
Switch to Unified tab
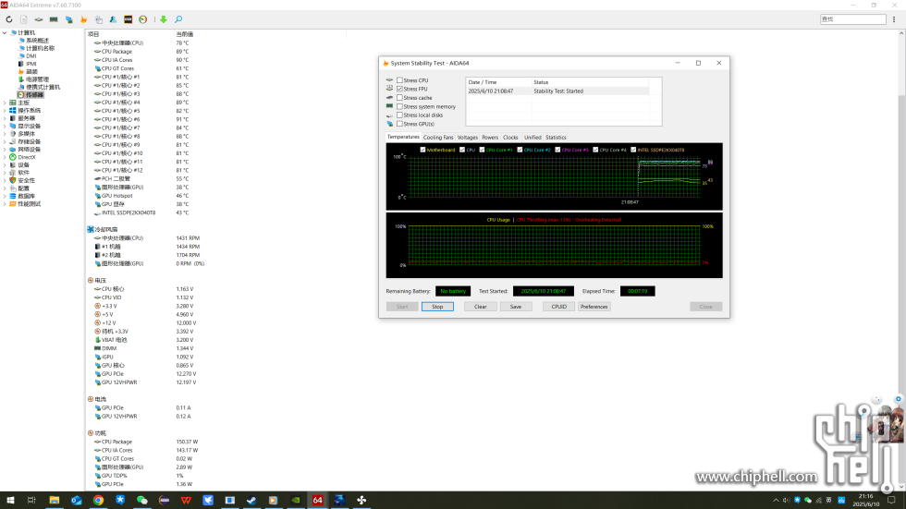[x=533, y=138]
